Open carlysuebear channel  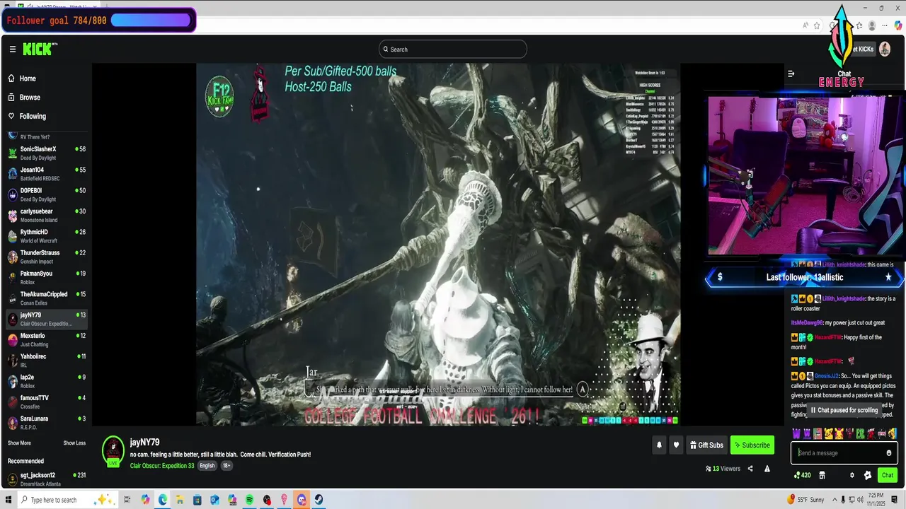[47, 216]
